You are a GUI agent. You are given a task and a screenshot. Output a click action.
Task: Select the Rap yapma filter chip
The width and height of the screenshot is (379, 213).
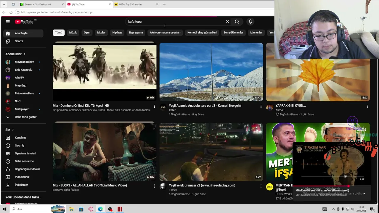point(136,33)
